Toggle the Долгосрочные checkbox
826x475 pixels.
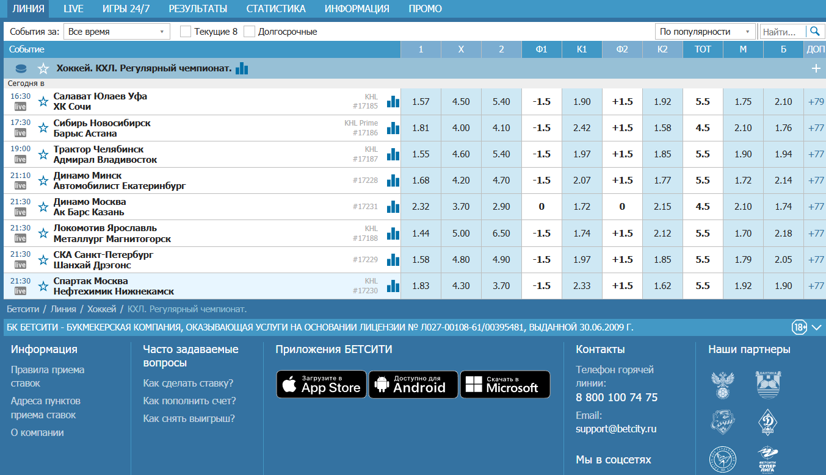pos(249,32)
